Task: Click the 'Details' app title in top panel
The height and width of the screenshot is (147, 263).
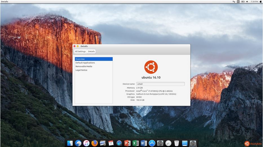Action: tap(5, 1)
